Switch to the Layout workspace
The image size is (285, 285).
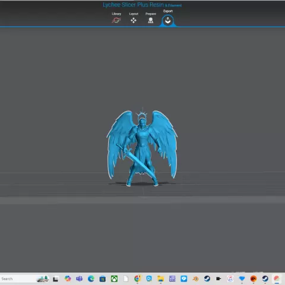pyautogui.click(x=134, y=20)
